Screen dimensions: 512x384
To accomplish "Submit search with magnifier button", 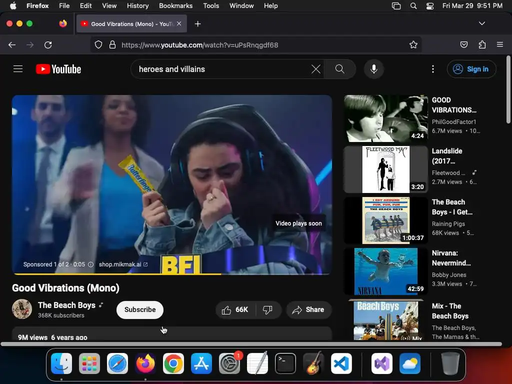I will click(340, 69).
